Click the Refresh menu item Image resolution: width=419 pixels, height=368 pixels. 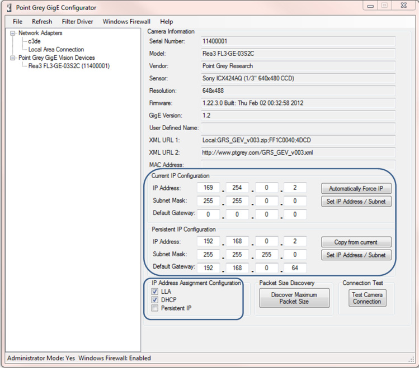[x=42, y=22]
